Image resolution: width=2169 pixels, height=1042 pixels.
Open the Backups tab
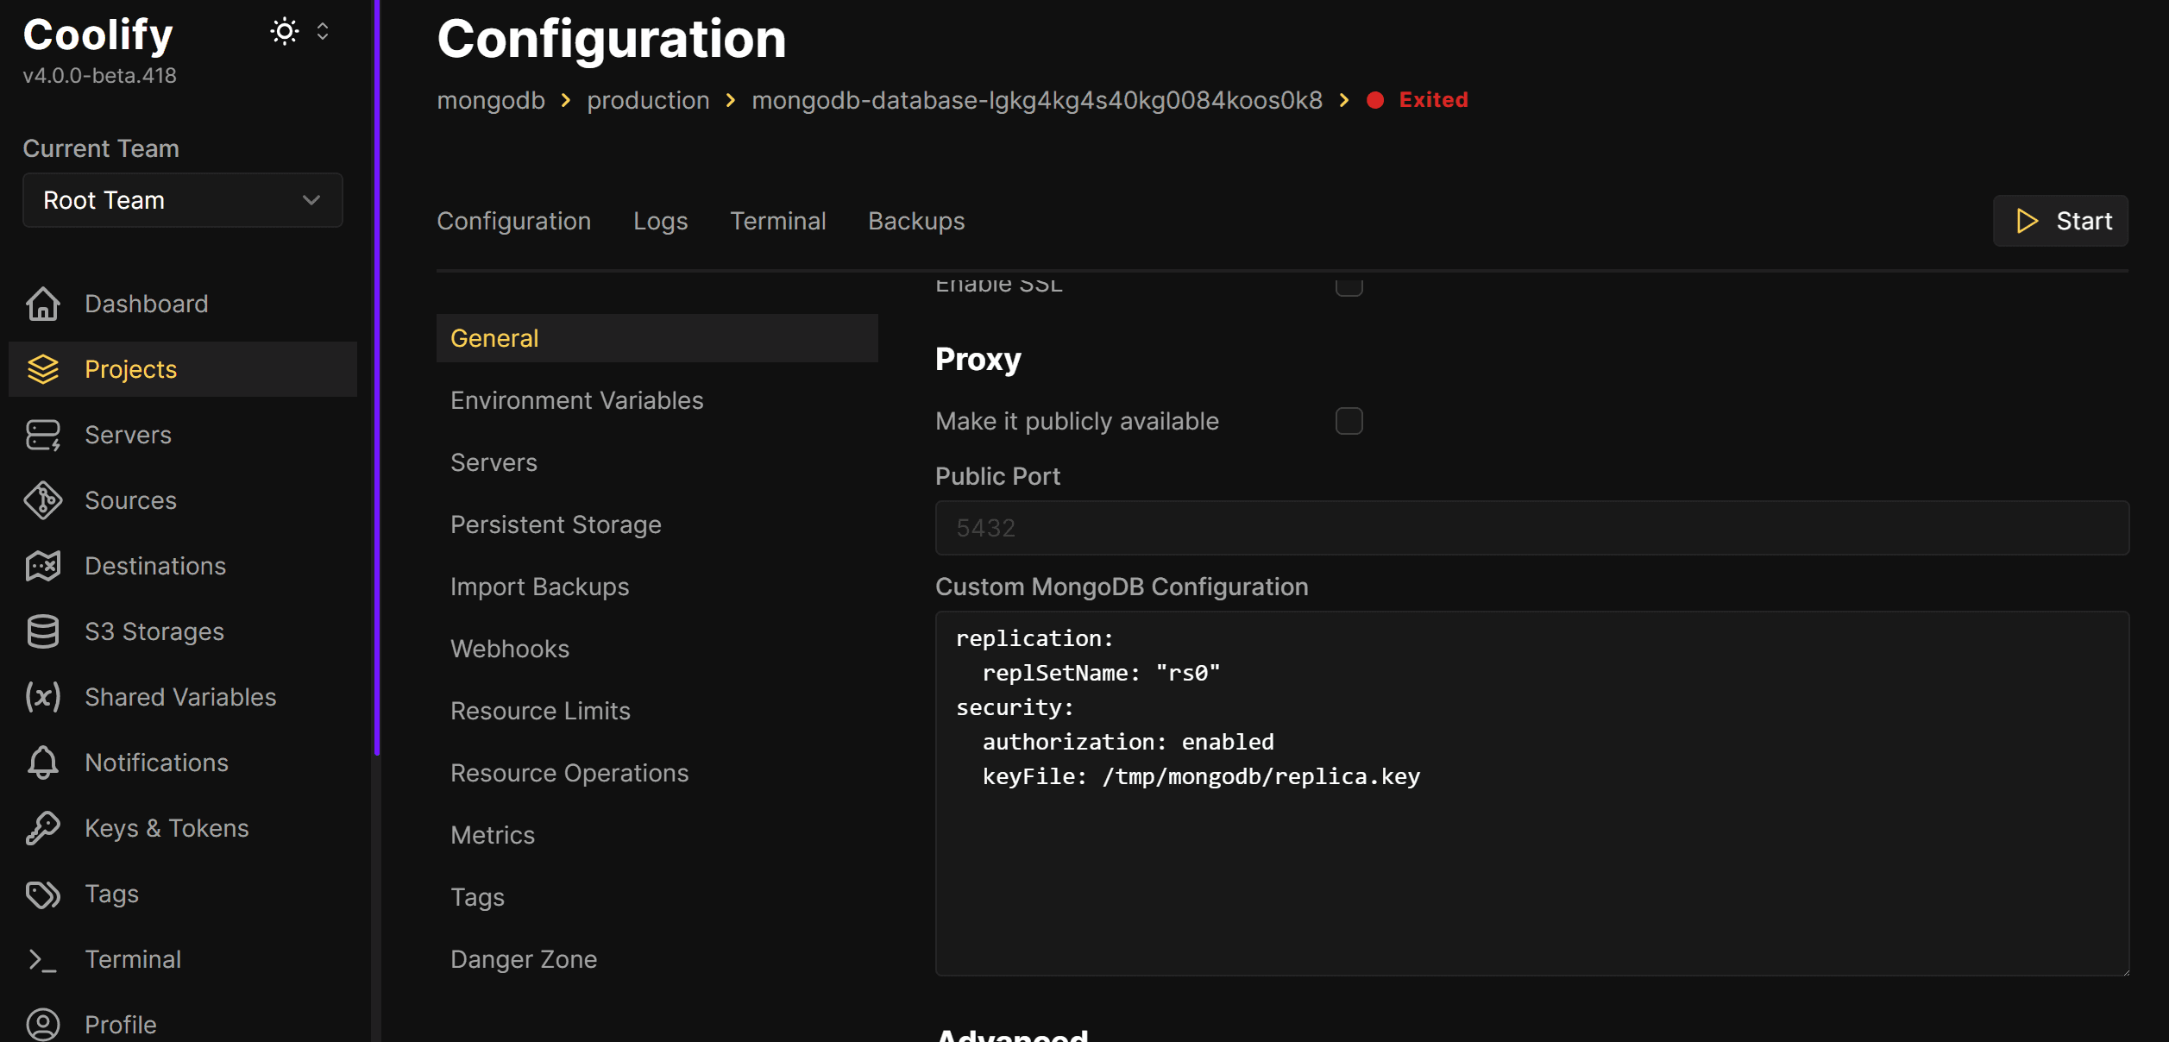point(916,221)
